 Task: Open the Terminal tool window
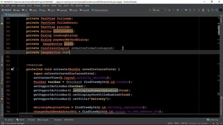tap(56, 120)
